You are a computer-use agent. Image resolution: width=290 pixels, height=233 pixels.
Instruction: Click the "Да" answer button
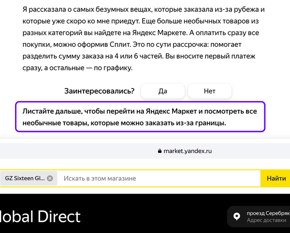(163, 91)
